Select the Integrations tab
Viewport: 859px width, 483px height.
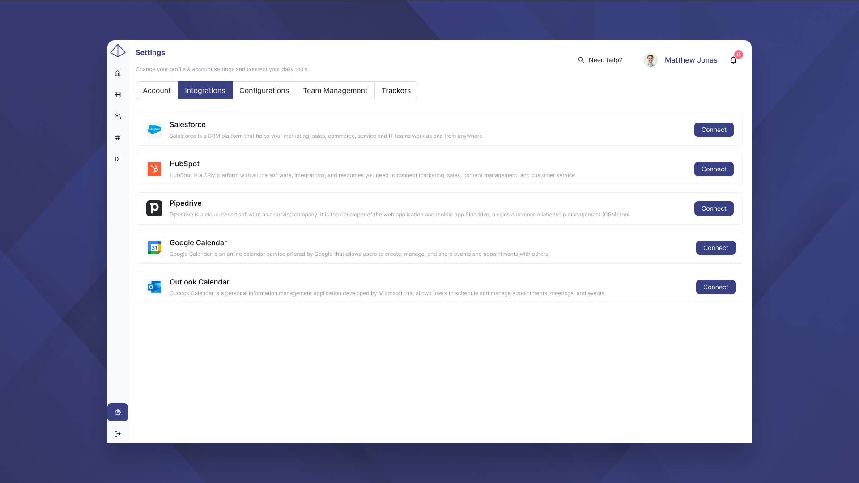205,90
